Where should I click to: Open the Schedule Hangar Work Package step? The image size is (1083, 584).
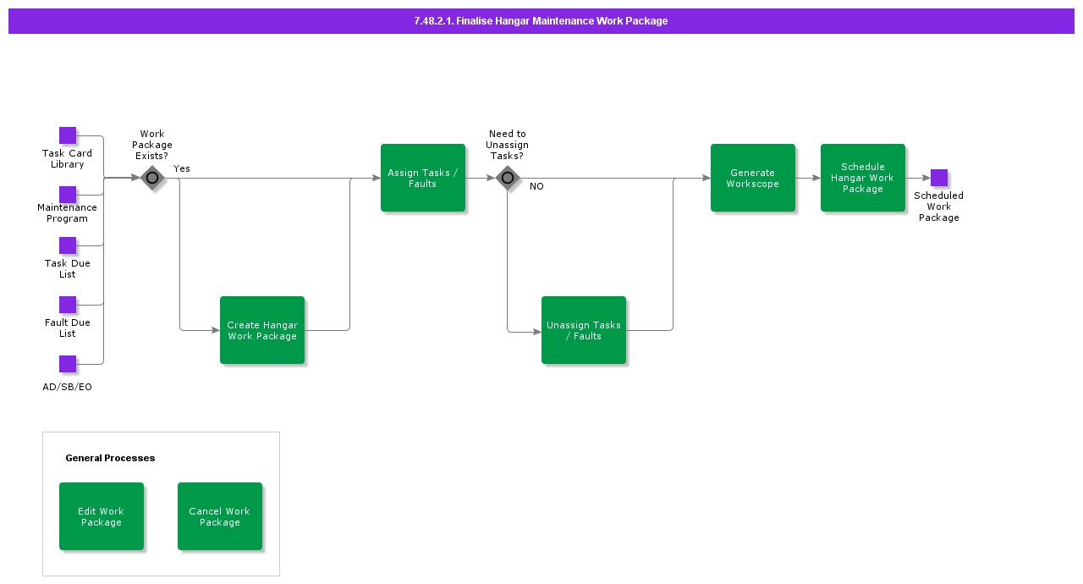click(x=863, y=178)
